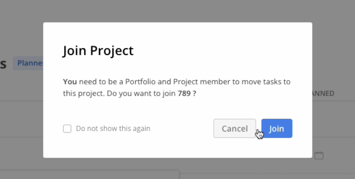Click the question mark after 789
355x179 pixels.
coord(194,93)
